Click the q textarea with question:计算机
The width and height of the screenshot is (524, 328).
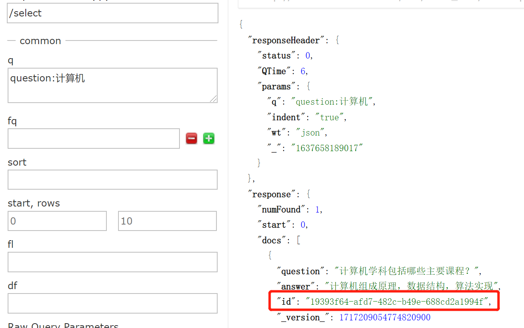pos(113,85)
